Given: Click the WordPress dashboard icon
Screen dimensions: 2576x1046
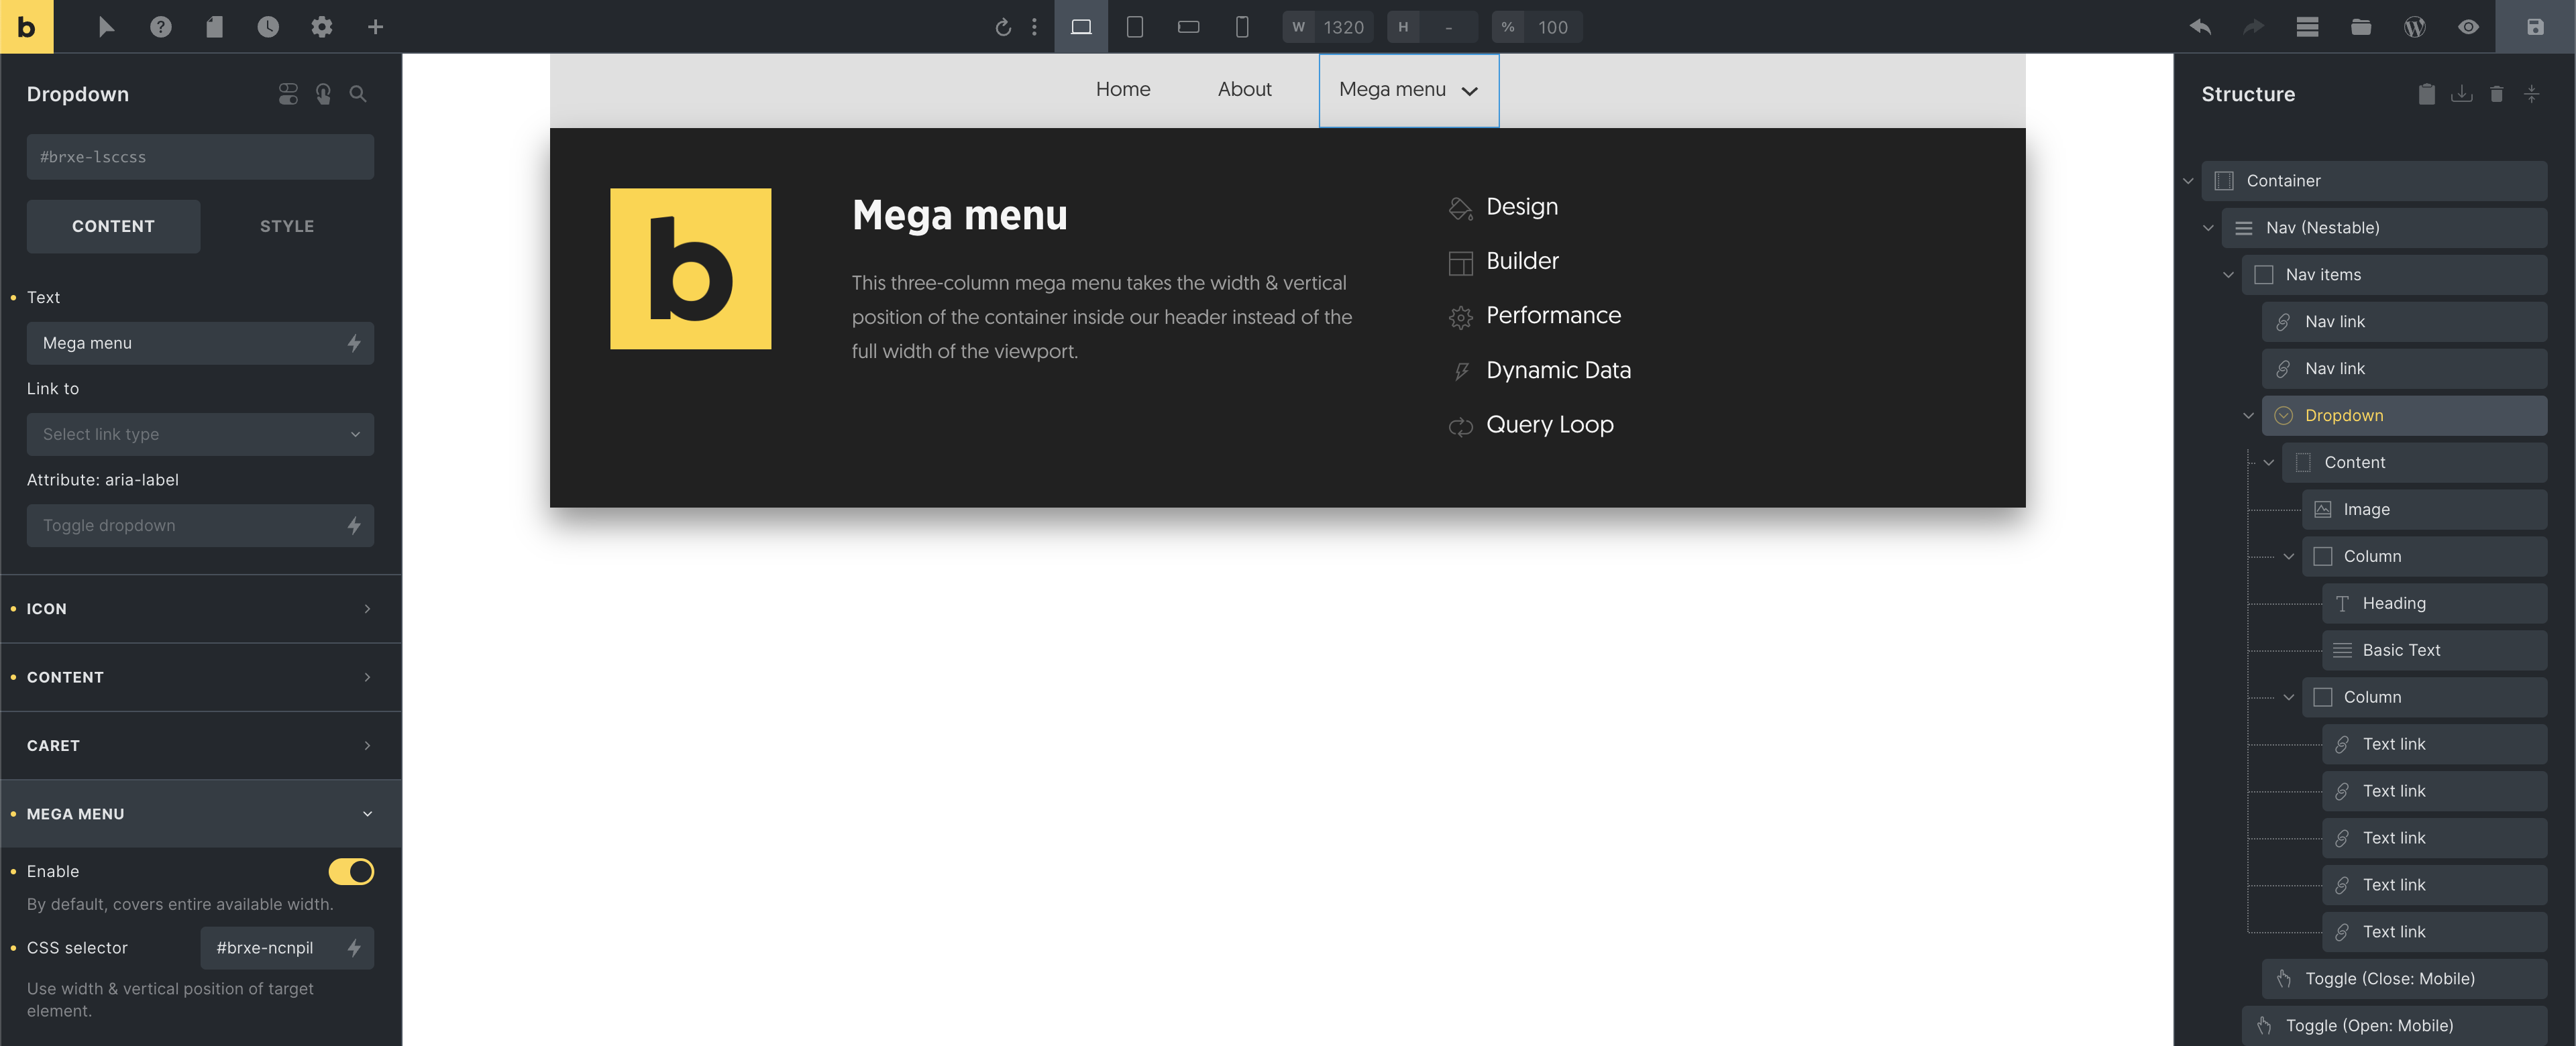Looking at the screenshot, I should click(2414, 27).
